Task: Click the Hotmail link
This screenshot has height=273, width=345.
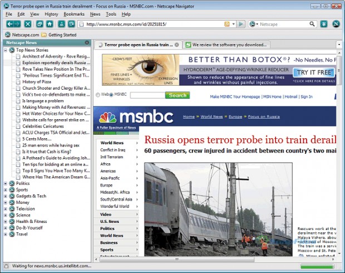Action: click(x=291, y=97)
